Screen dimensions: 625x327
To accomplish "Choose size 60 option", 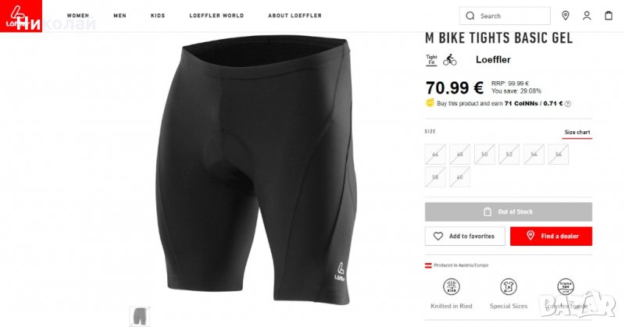I will 460,177.
